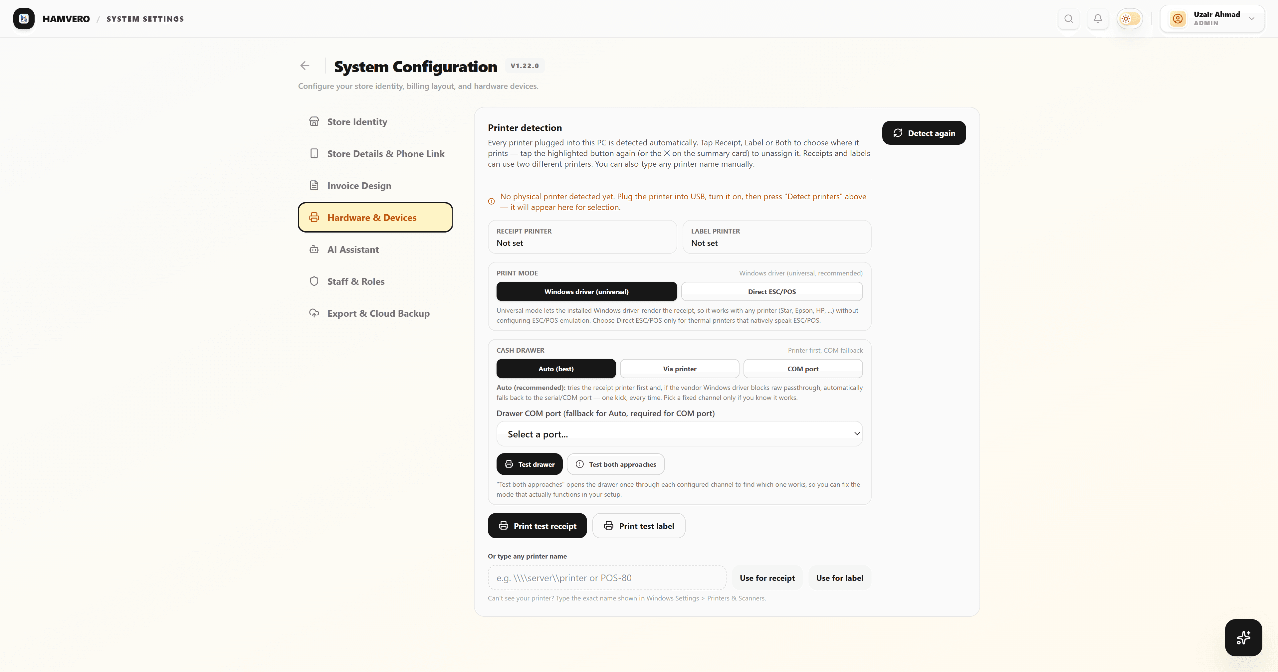Screen dimensions: 1278x672
Task: Click the CASH DRAWER label
Action: pos(520,350)
